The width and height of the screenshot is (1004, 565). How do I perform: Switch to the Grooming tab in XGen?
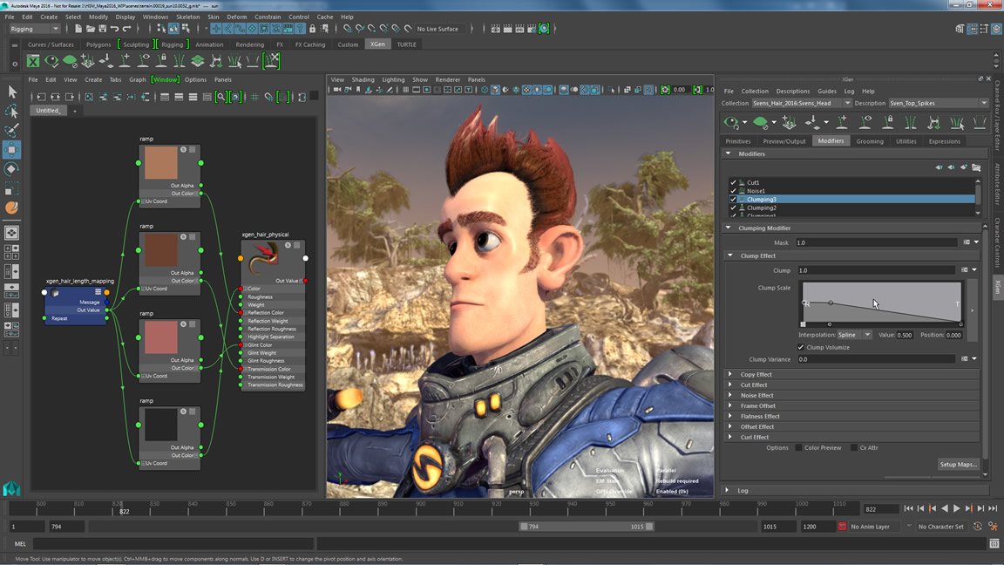point(870,141)
